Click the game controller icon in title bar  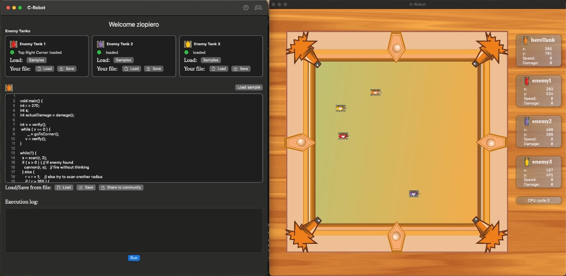coord(258,8)
